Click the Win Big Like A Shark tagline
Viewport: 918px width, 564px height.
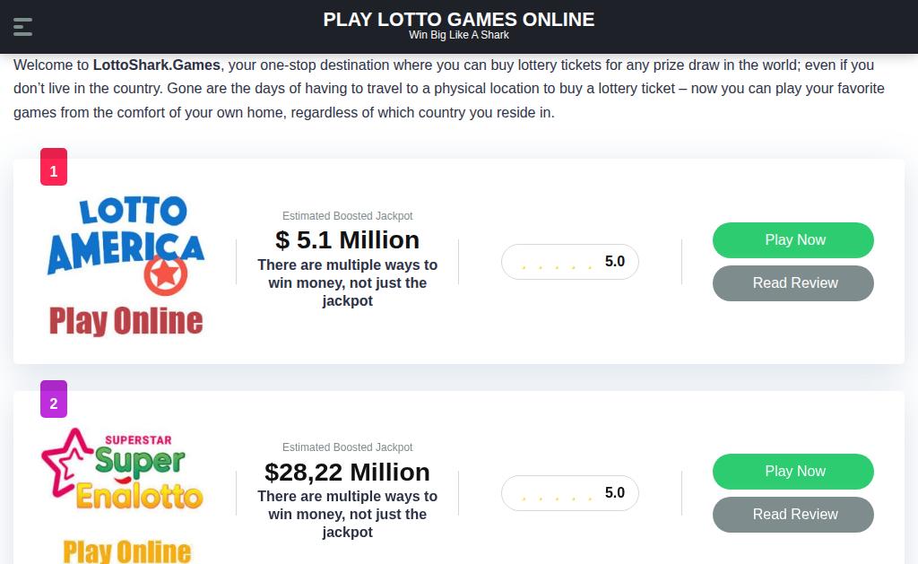(459, 35)
